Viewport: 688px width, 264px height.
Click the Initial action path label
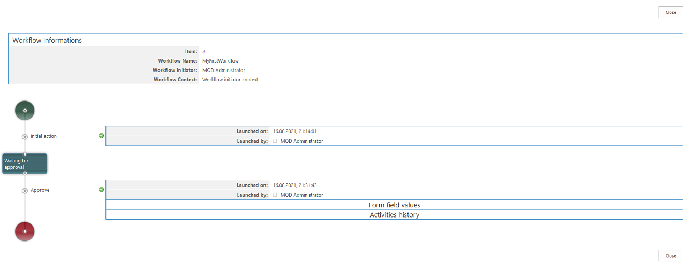coord(43,136)
